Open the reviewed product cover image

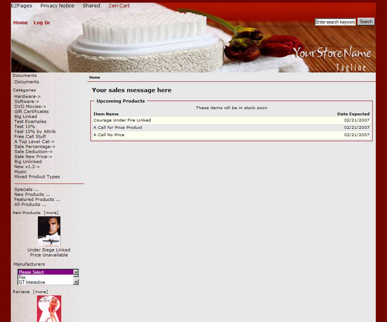49,308
